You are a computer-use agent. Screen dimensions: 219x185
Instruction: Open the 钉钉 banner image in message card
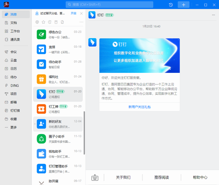pyautogui.click(x=139, y=56)
